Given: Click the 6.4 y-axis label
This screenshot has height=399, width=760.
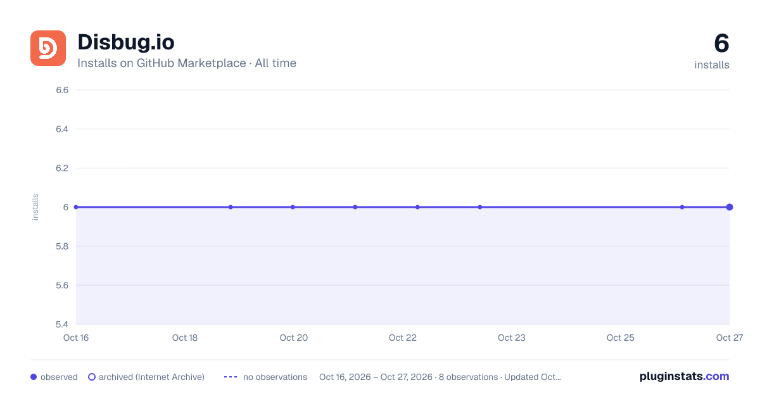Looking at the screenshot, I should coord(62,129).
